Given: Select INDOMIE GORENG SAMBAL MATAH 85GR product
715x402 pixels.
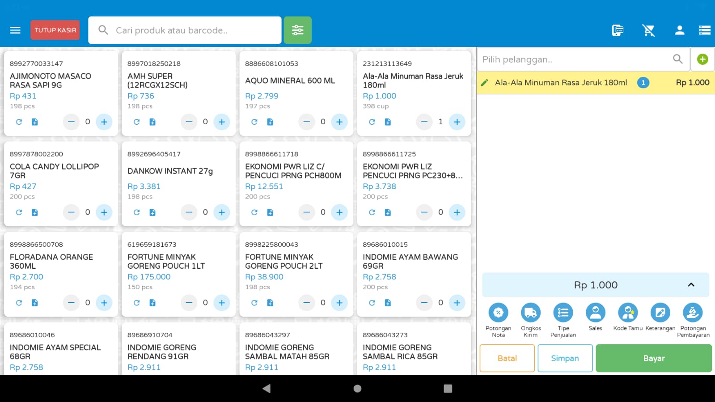Looking at the screenshot, I should [296, 350].
